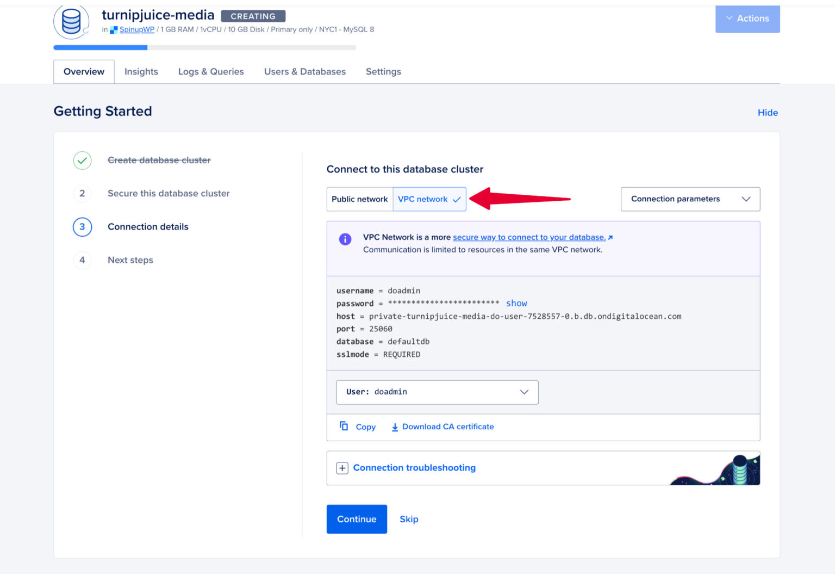The image size is (835, 574).
Task: Click the Continue button
Action: click(356, 519)
